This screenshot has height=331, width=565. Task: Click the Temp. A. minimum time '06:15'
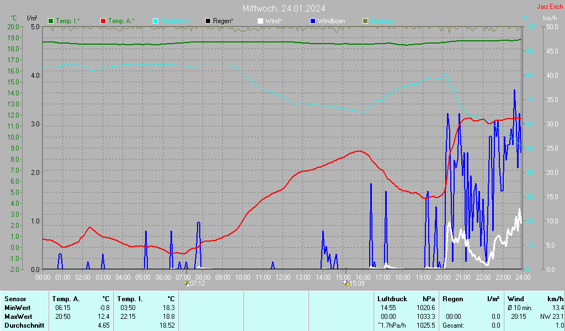click(63, 308)
